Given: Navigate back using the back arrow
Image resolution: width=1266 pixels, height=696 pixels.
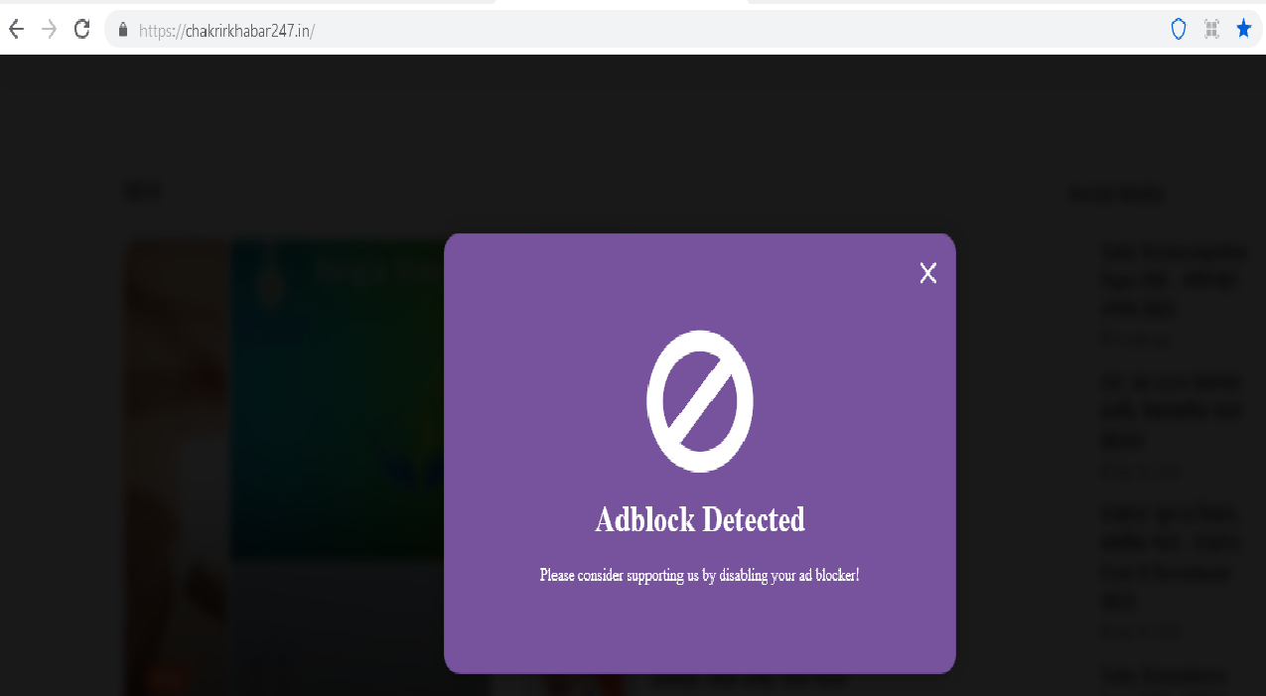Looking at the screenshot, I should click(15, 29).
